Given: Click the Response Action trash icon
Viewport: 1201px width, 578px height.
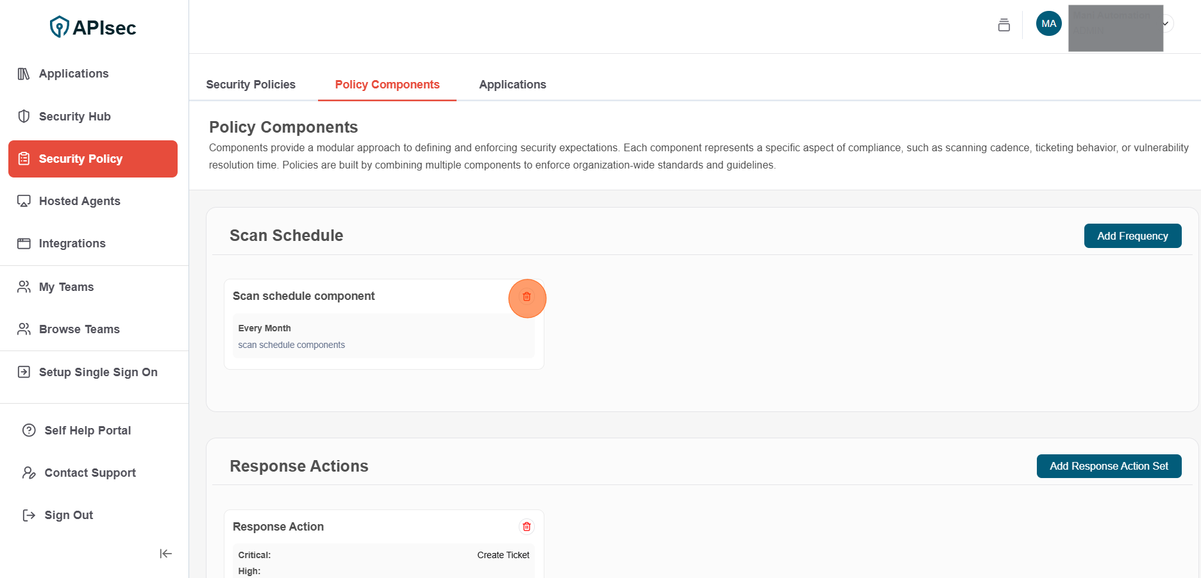Looking at the screenshot, I should click(x=526, y=527).
